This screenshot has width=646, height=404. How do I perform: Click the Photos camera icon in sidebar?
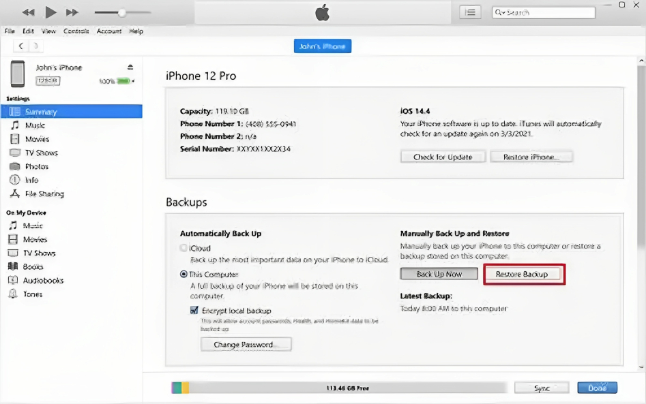(x=15, y=166)
